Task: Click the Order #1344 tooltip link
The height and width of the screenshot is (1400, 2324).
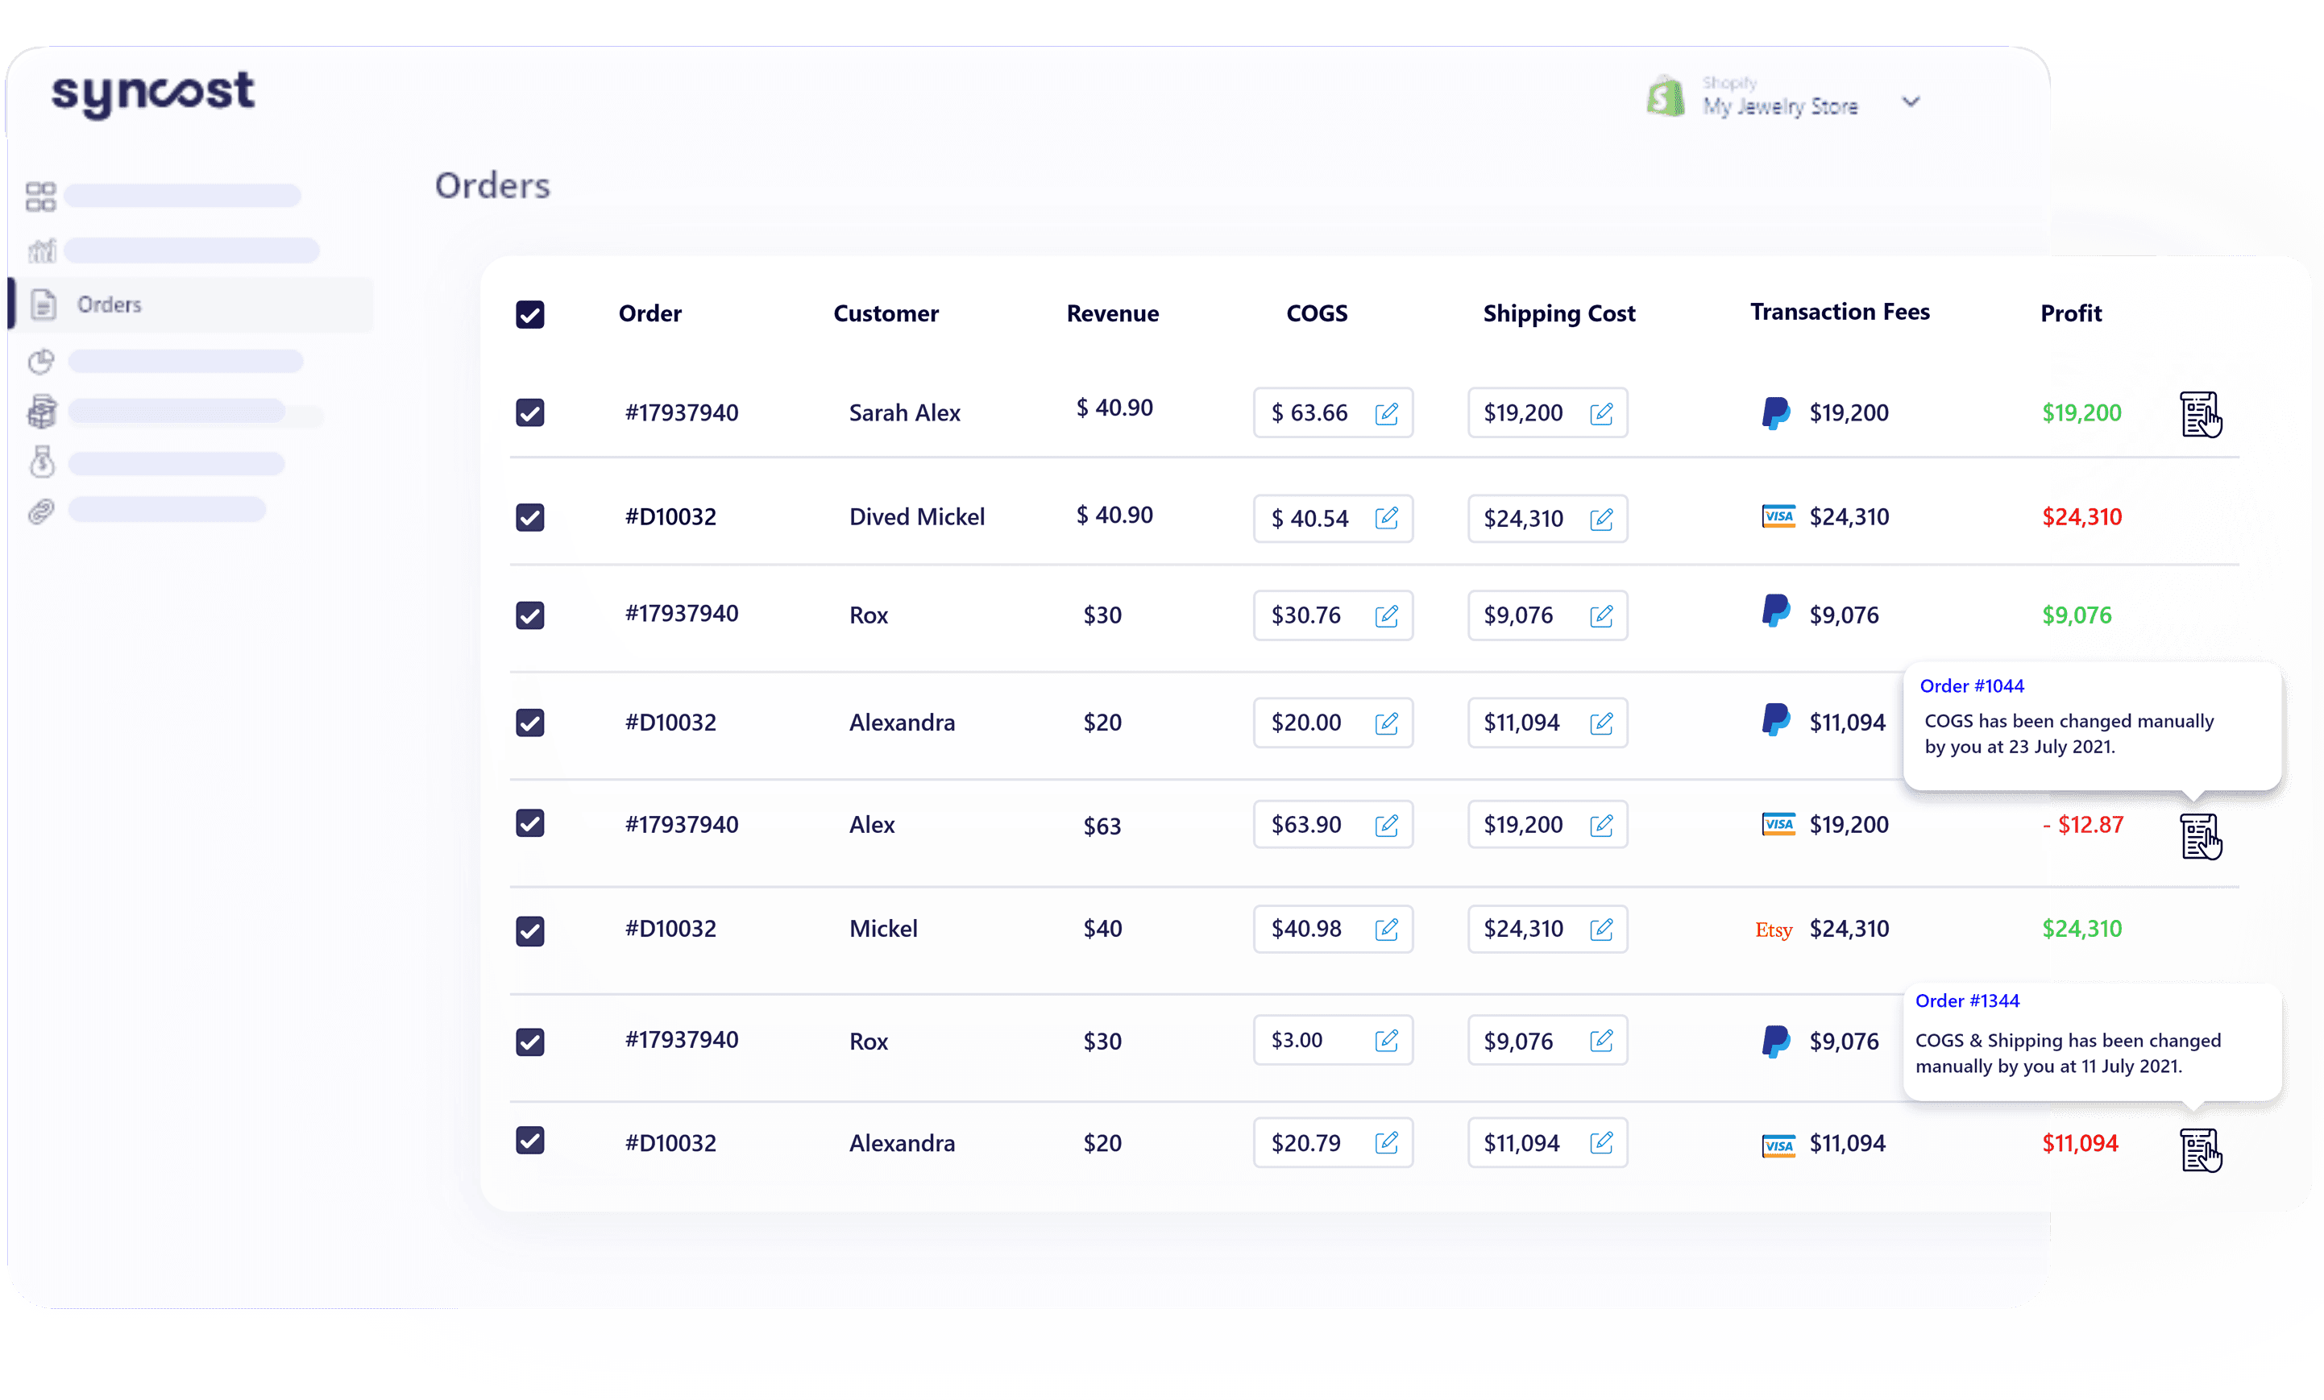Action: 1966,1001
